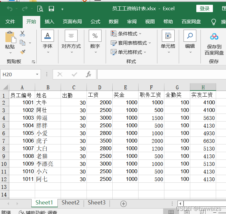This screenshot has height=214, width=226.
Task: Select the cell containing 6630
Action: (203, 141)
